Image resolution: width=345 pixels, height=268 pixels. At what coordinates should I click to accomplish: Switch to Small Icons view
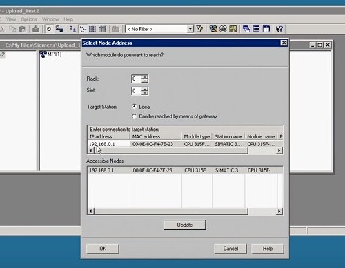tap(83, 29)
